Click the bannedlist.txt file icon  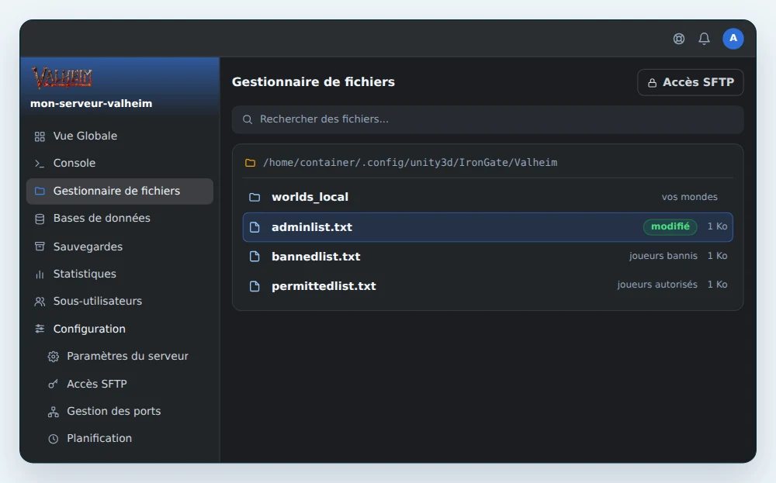255,257
